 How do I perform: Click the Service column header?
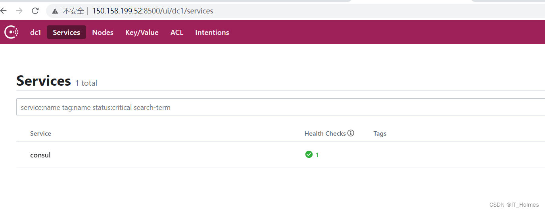pyautogui.click(x=40, y=134)
